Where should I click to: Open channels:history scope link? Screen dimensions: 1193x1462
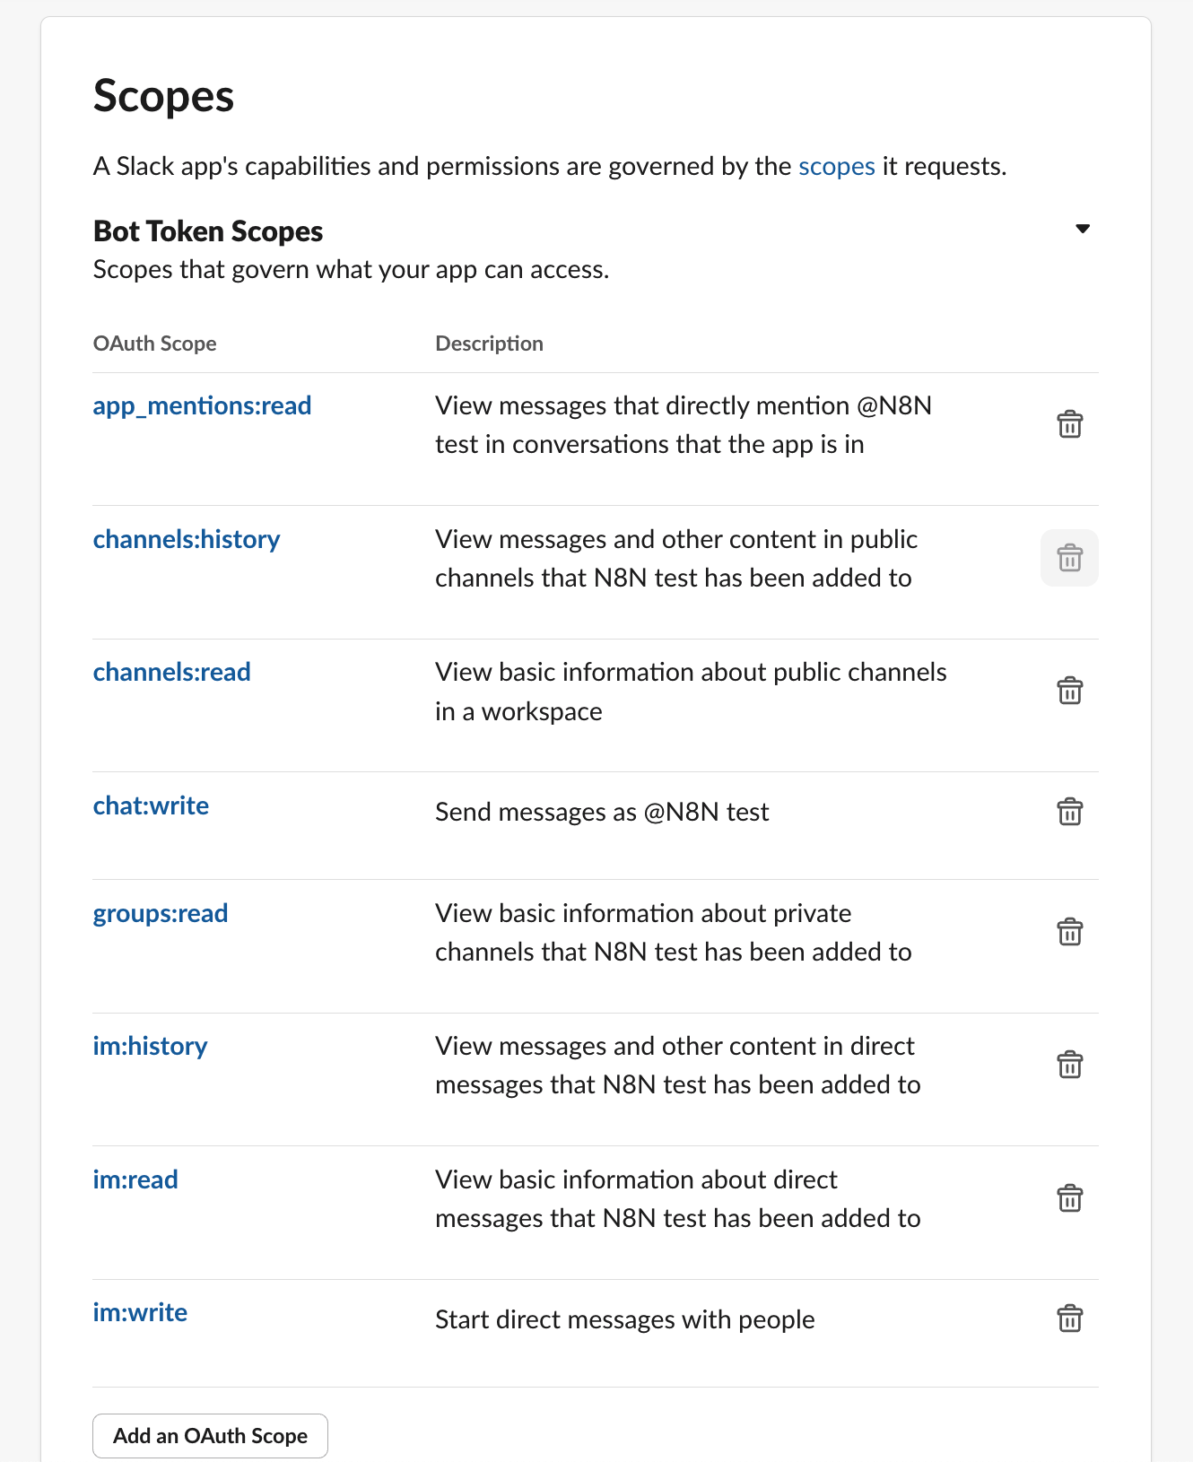pos(187,539)
